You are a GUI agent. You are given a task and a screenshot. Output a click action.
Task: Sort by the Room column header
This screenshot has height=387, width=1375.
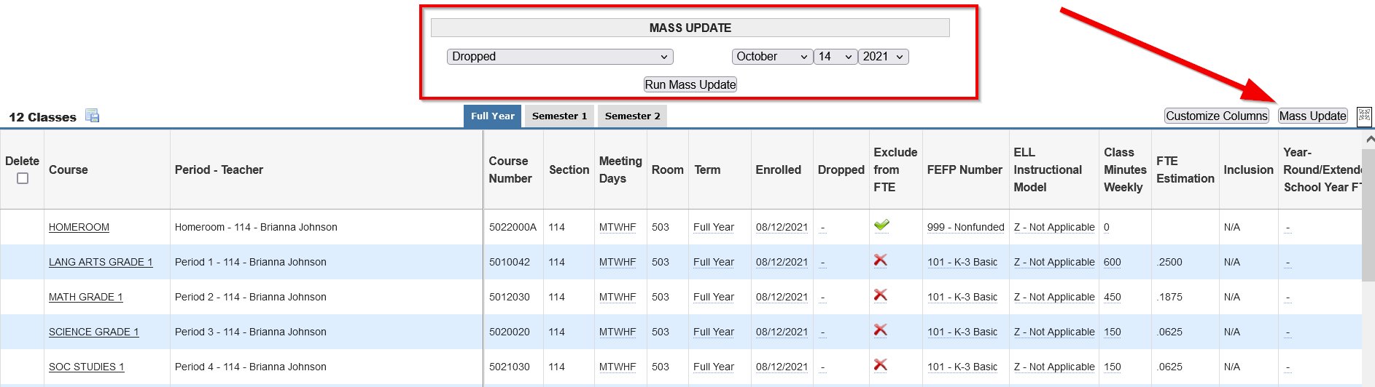668,169
